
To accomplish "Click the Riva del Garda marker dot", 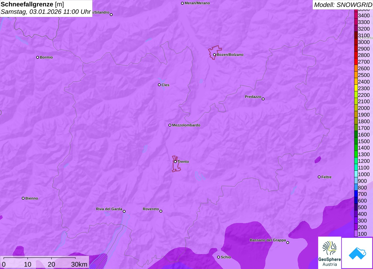I will point(124,211).
